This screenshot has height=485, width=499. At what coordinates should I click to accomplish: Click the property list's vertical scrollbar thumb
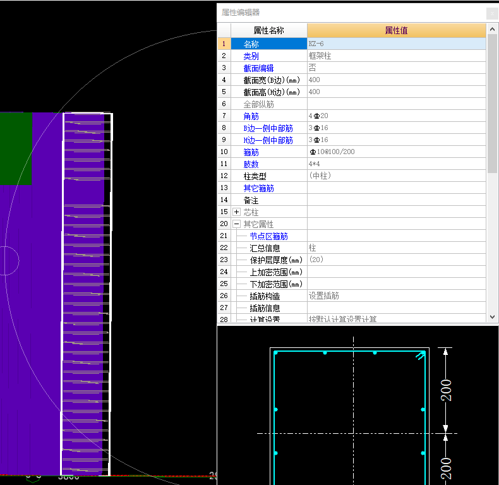click(x=492, y=104)
